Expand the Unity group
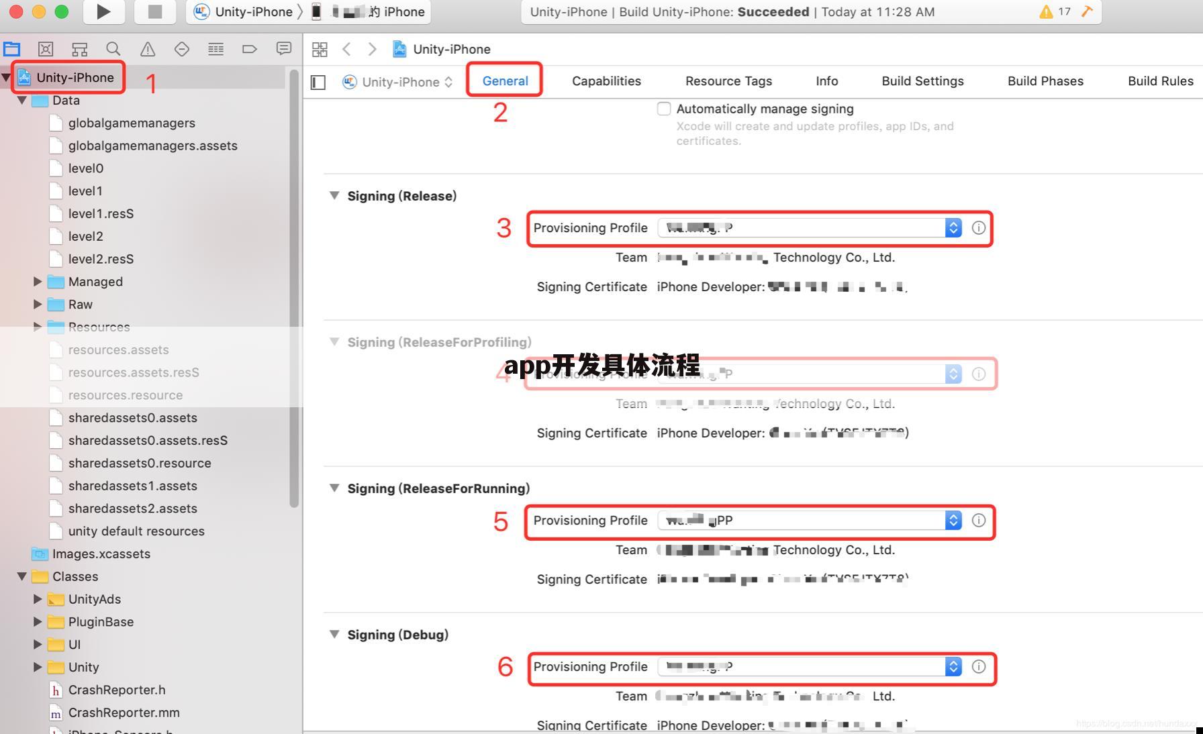 coord(38,668)
